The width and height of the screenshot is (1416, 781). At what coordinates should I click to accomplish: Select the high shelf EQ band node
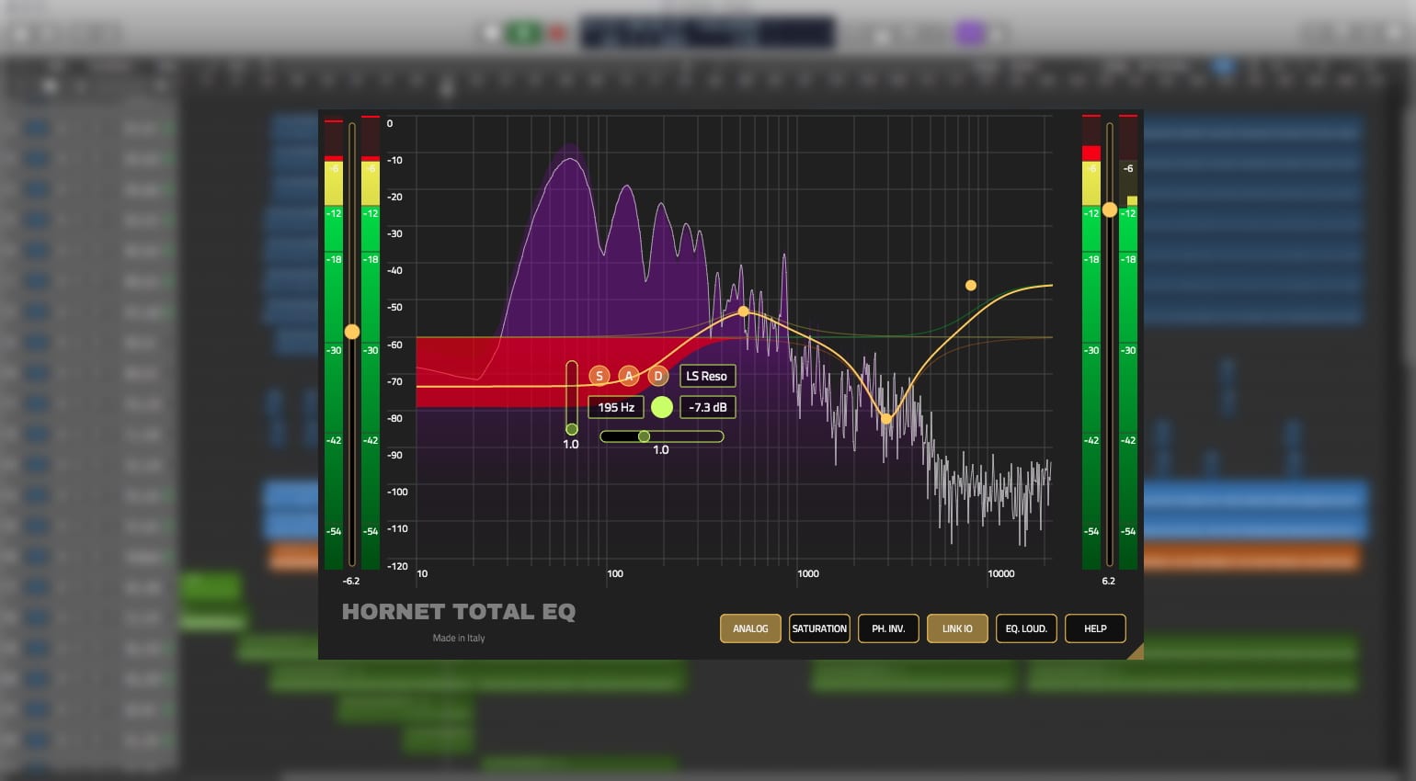coord(971,286)
